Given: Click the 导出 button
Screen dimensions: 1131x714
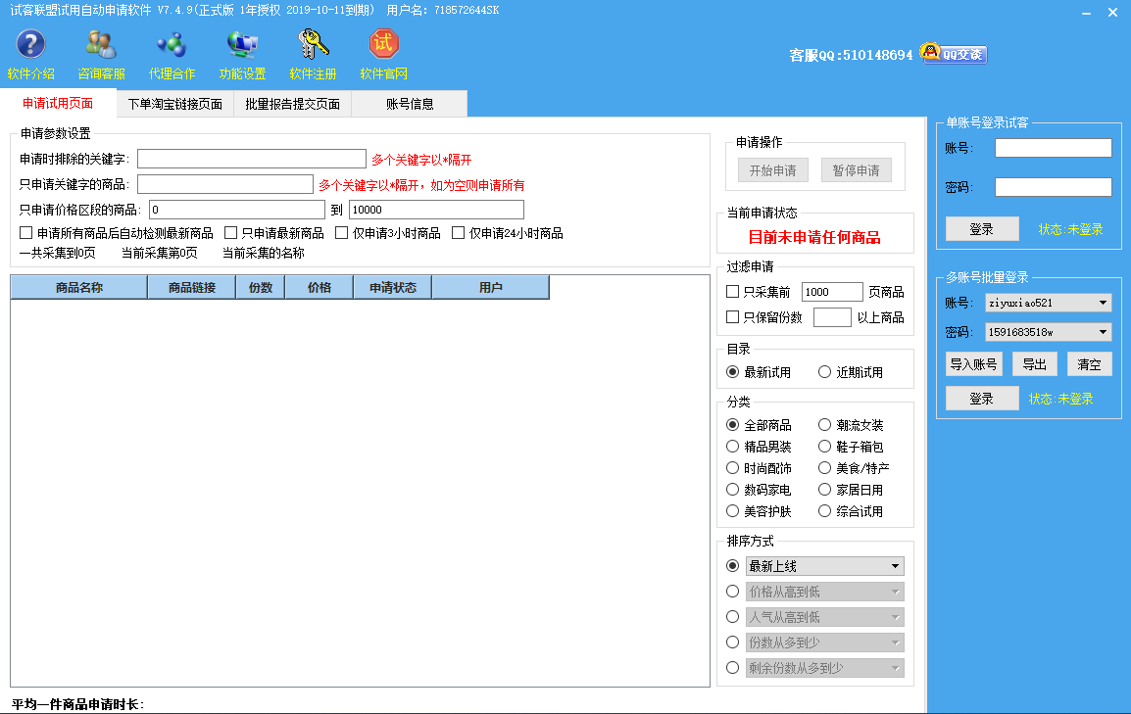Looking at the screenshot, I should click(x=1034, y=364).
